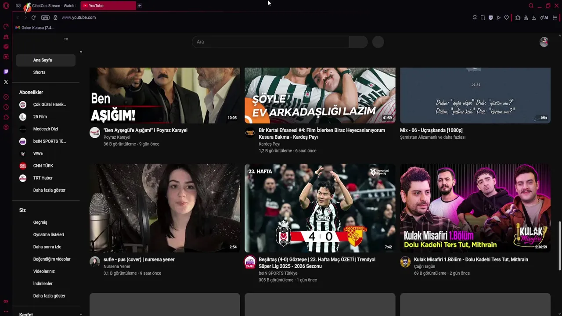Viewport: 562px width, 316px height.
Task: Open Videolarınız in sidebar
Action: (x=46, y=272)
